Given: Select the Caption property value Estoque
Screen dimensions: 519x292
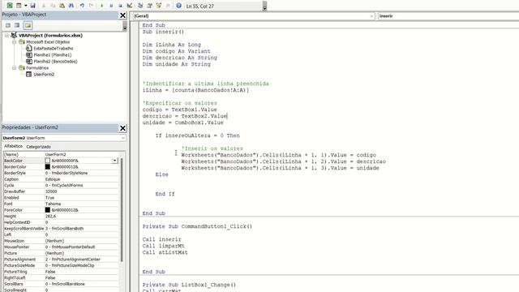Looking at the screenshot, I should pos(53,179).
